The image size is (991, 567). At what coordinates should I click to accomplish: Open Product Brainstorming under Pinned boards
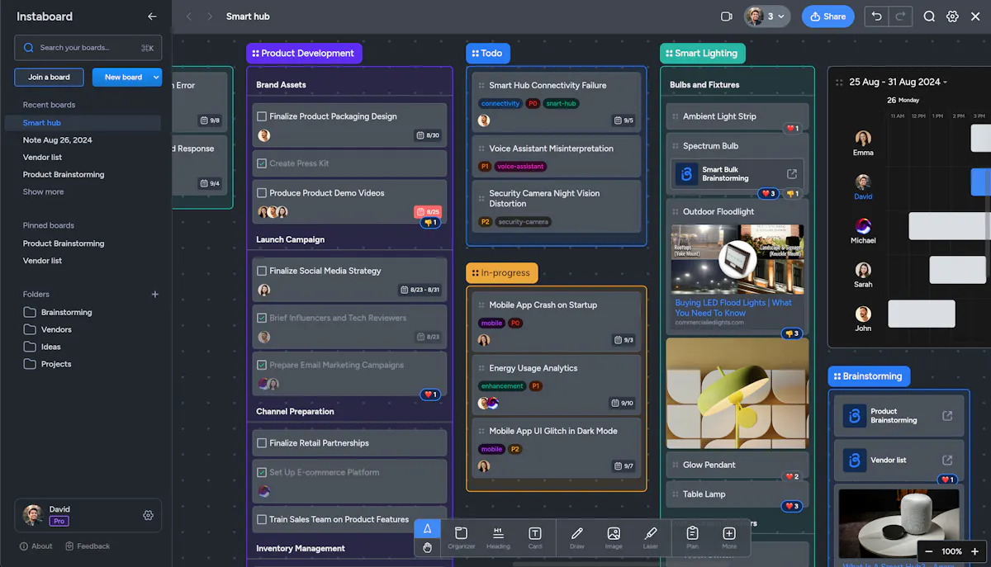tap(64, 243)
